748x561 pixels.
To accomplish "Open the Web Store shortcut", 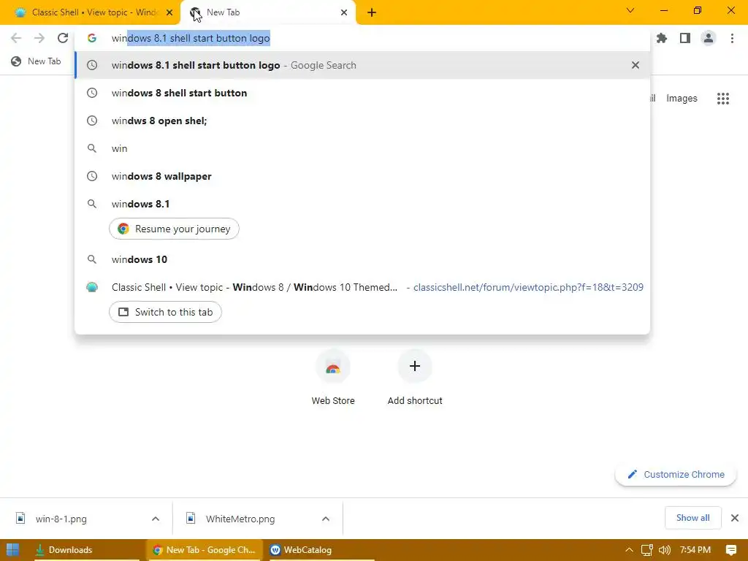I will [x=333, y=378].
